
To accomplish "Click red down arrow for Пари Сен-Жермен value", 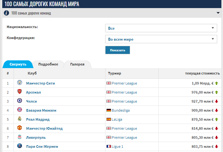I will pos(217,147).
